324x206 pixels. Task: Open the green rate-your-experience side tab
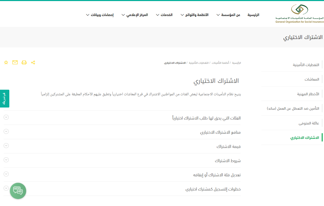pyautogui.click(x=4, y=99)
